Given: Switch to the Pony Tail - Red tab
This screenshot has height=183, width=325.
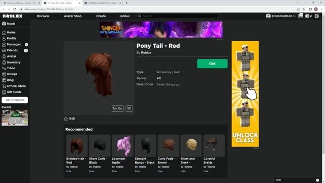Looking at the screenshot, I should click(61, 3).
